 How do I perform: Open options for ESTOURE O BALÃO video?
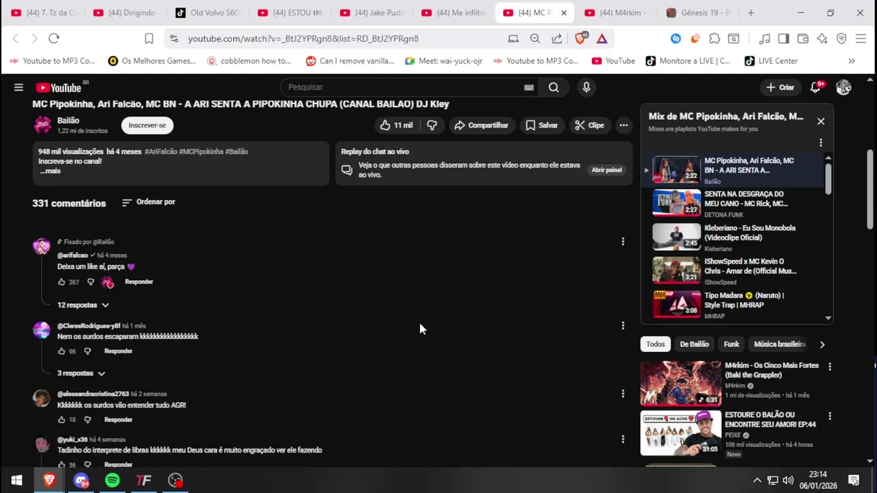(x=830, y=416)
